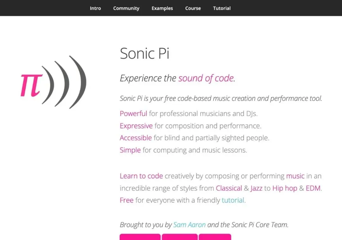Click the rightmost pink button
Viewport: 342px width, 240px height.
click(215, 237)
